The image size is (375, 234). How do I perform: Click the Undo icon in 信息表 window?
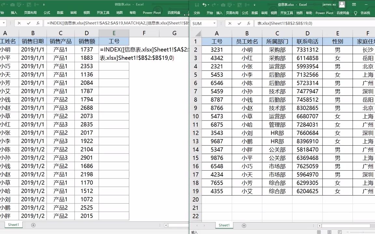pyautogui.click(x=204, y=5)
